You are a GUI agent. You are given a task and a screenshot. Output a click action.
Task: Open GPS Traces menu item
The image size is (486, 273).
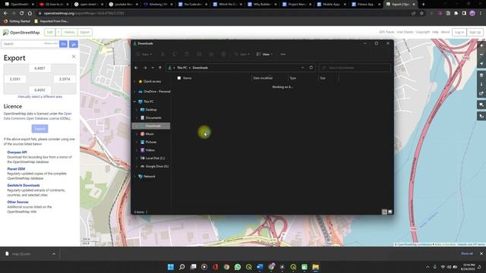(387, 32)
